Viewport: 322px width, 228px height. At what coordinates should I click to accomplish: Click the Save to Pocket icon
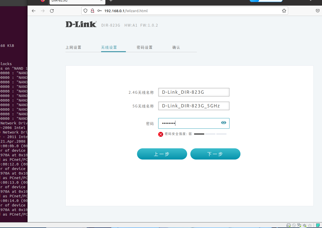pos(318,11)
